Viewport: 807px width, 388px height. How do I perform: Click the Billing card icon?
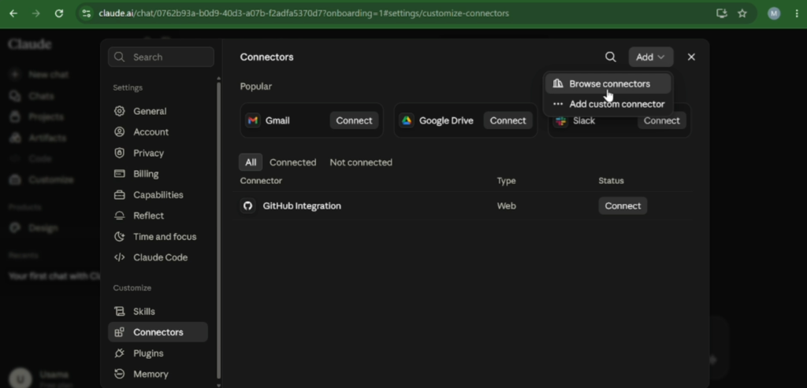pos(120,174)
